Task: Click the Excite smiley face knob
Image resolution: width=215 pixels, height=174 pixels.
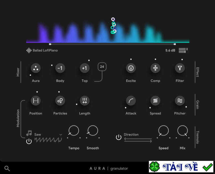Action: (x=131, y=68)
